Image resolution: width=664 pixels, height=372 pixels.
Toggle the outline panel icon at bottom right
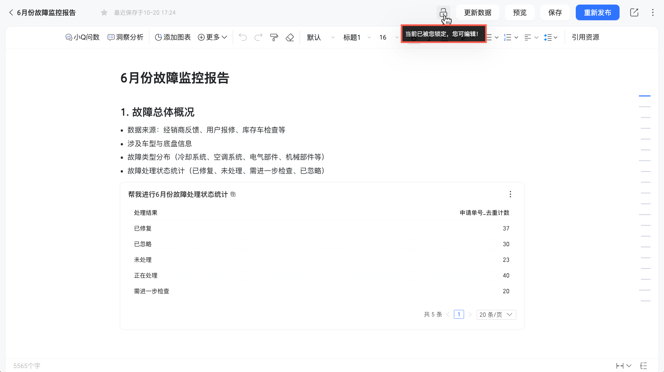pyautogui.click(x=643, y=366)
